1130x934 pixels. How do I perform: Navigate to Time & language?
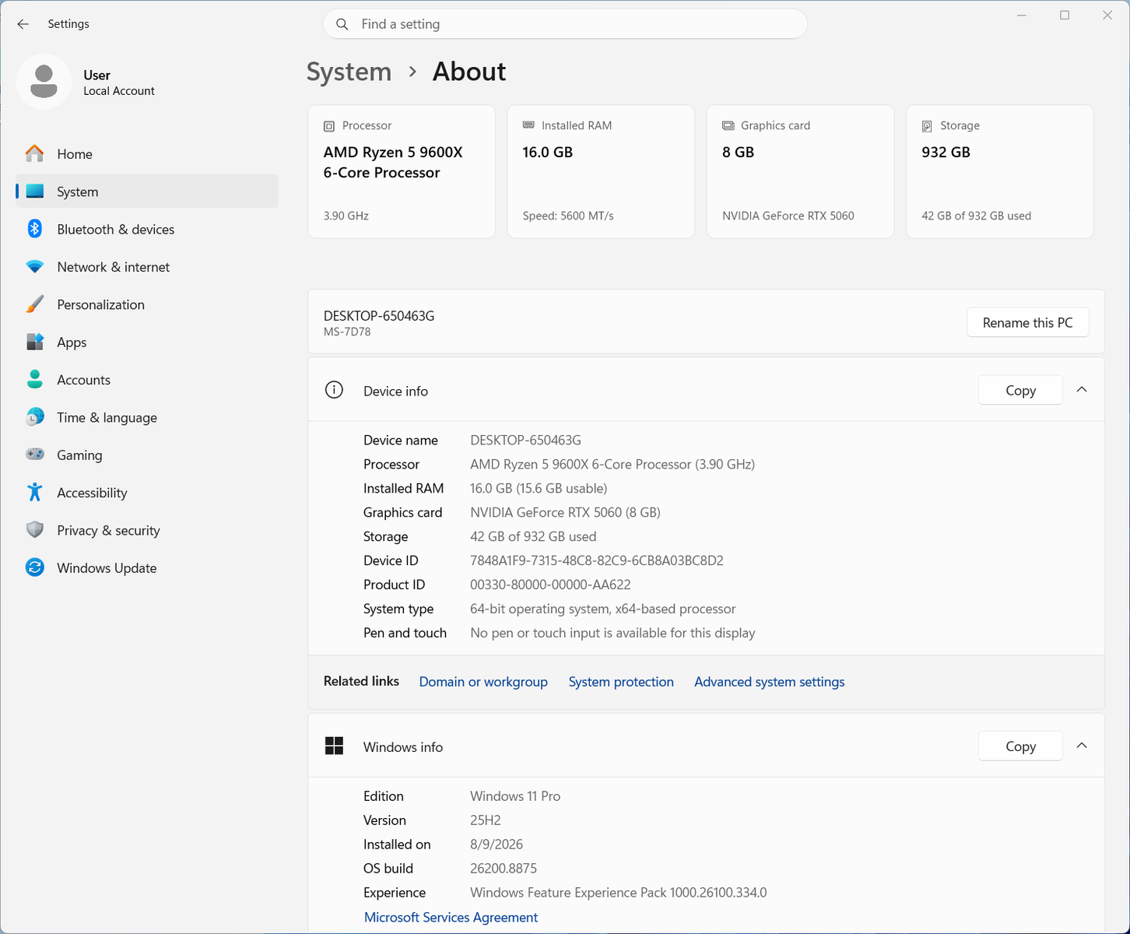(147, 417)
